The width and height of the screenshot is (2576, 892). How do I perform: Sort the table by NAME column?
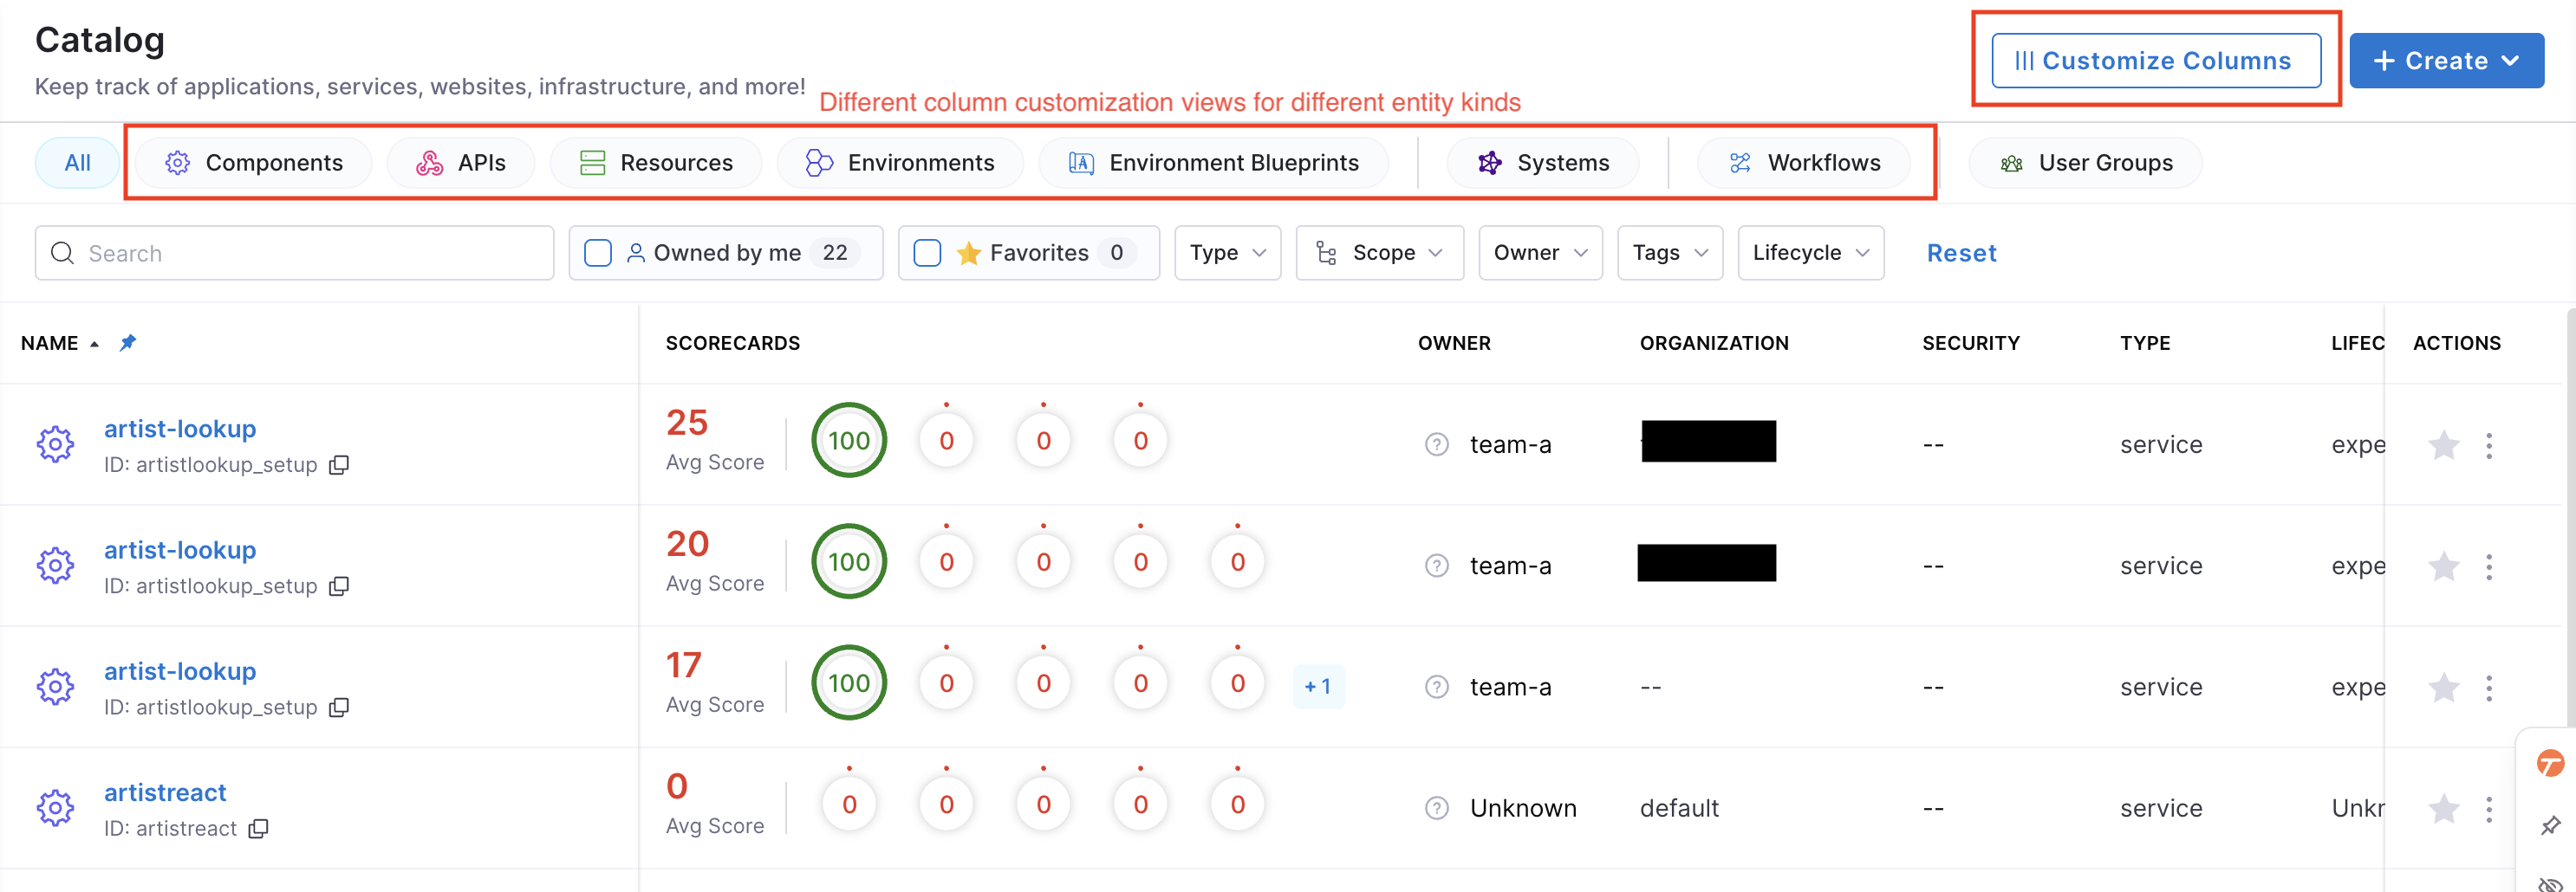pyautogui.click(x=50, y=344)
